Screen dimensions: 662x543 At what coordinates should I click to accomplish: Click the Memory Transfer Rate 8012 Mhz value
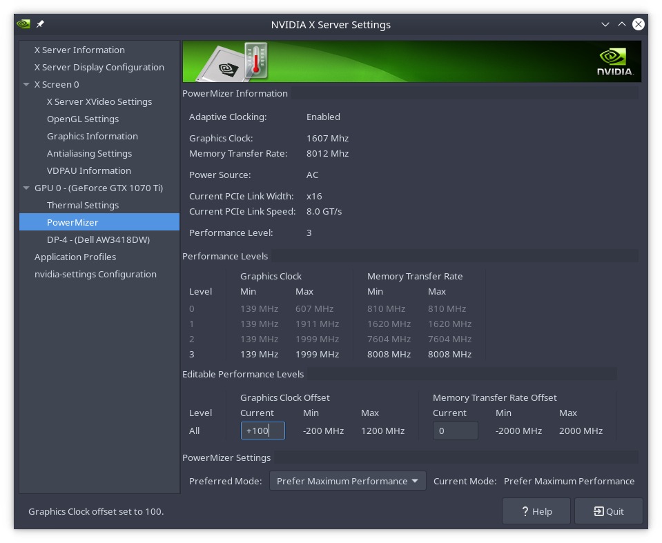pyautogui.click(x=327, y=154)
